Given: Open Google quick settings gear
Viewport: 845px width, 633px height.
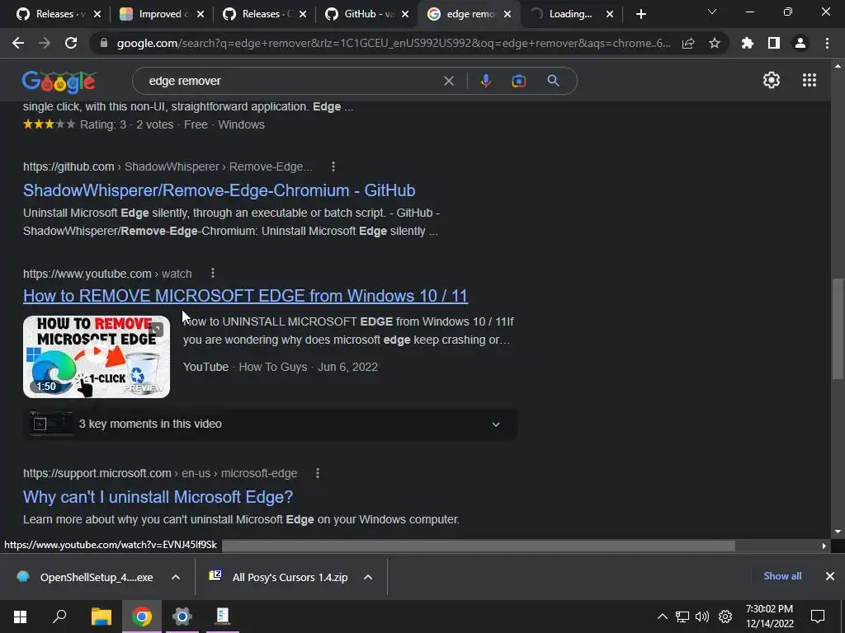Looking at the screenshot, I should point(772,80).
